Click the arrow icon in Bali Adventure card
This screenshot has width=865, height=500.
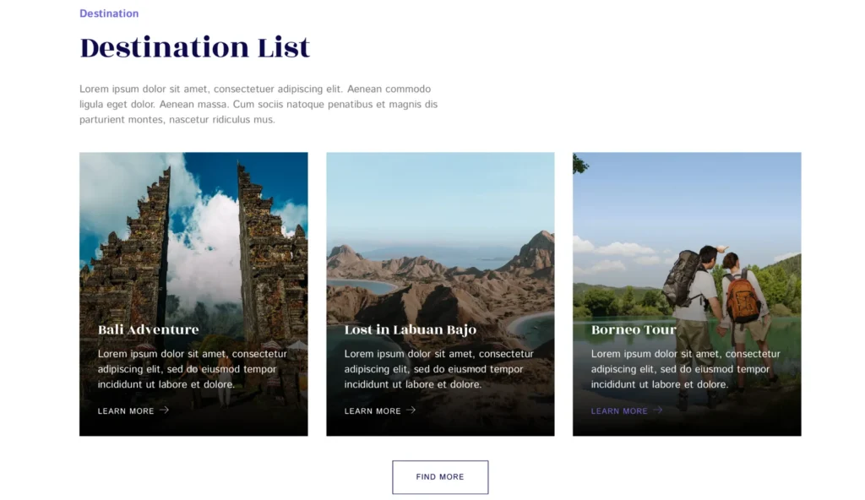point(164,410)
